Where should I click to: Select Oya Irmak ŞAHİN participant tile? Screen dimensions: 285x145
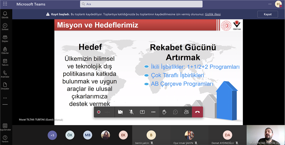coord(189,135)
